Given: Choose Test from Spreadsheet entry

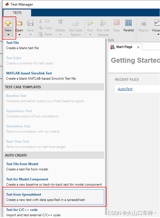Looking at the screenshot, I should pos(54,197).
